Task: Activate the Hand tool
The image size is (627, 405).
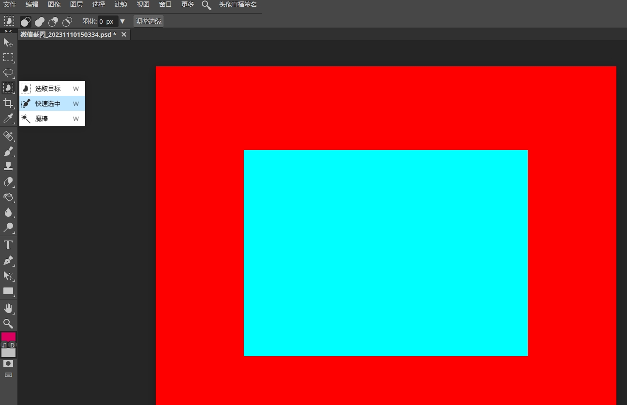Action: click(x=8, y=308)
